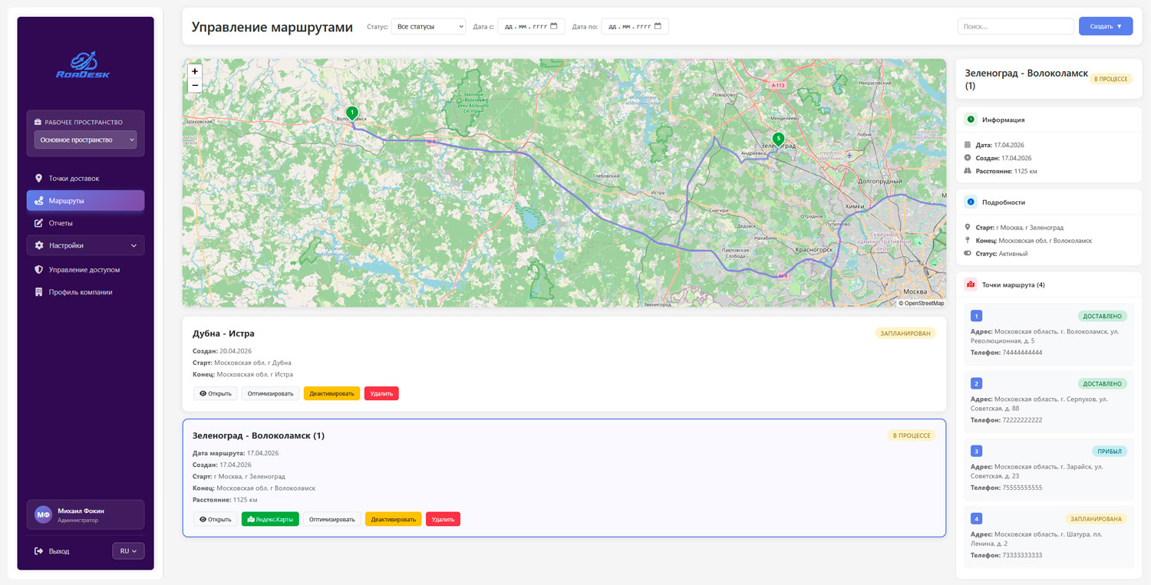This screenshot has height=585, width=1151.
Task: Open Профиль компании page
Action: (85, 292)
